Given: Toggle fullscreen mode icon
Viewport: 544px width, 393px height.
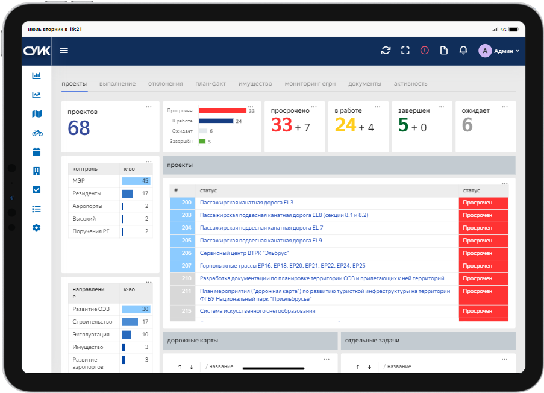Looking at the screenshot, I should click(405, 51).
